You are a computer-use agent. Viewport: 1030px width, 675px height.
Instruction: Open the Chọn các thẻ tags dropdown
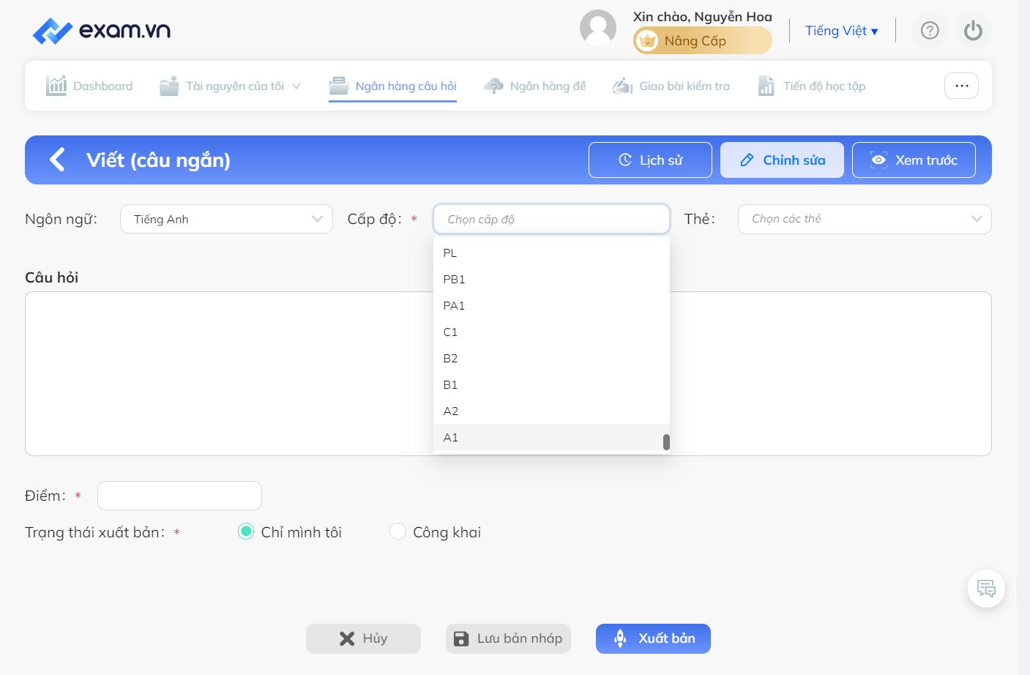865,219
